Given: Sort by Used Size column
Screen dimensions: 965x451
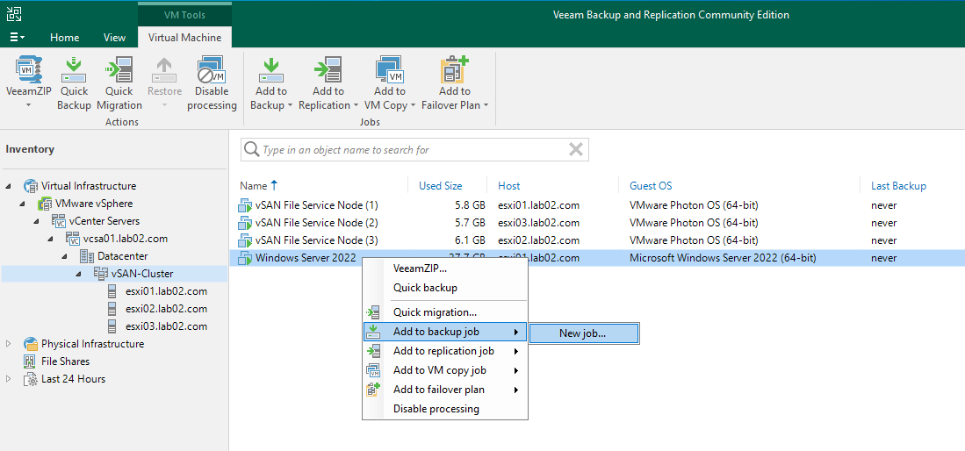Looking at the screenshot, I should (441, 185).
